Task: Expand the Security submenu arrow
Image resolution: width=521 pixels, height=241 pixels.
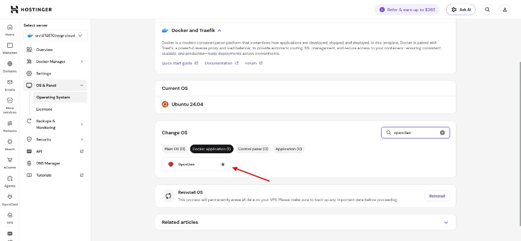Action: click(x=82, y=140)
